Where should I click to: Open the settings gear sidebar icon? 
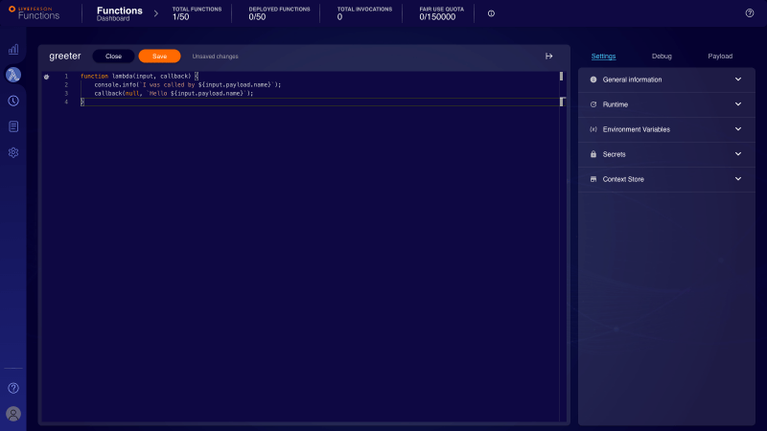click(x=13, y=152)
